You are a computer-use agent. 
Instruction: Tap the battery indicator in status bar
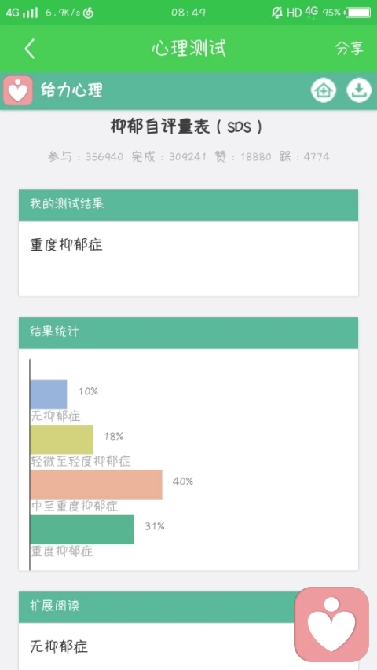358,13
